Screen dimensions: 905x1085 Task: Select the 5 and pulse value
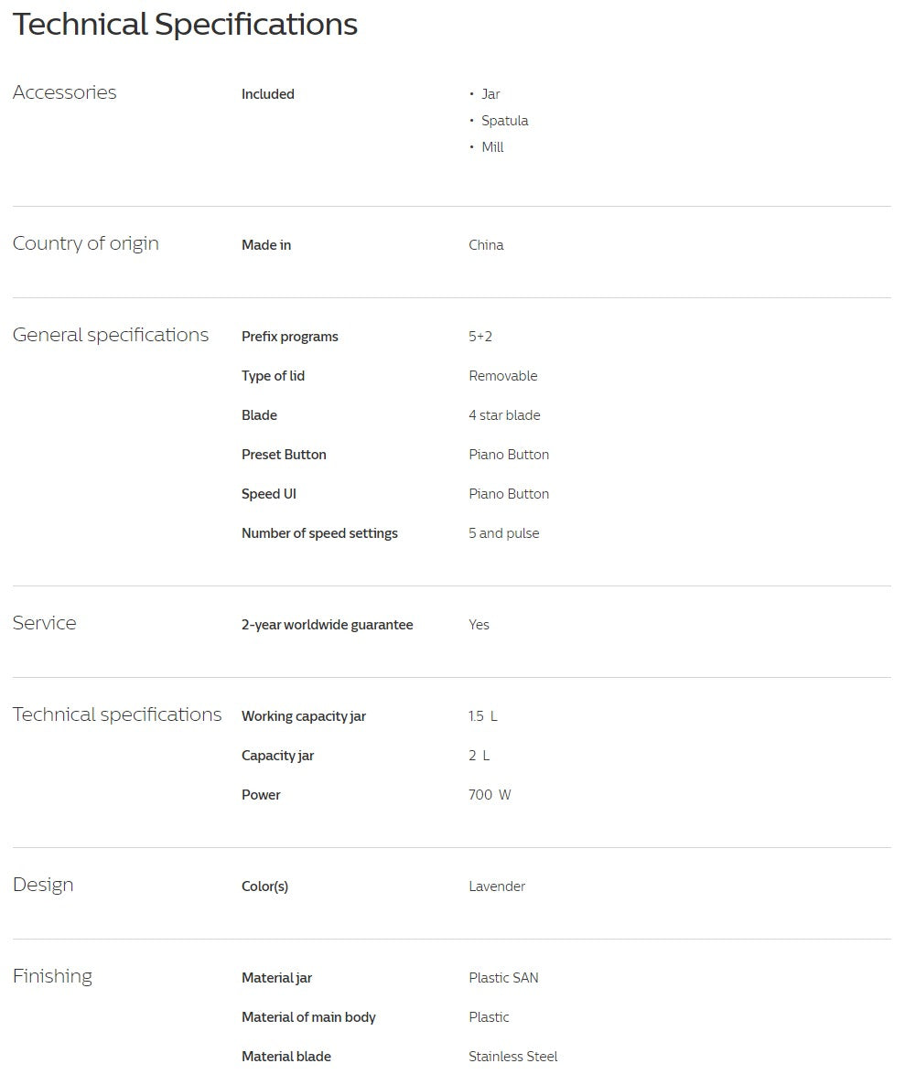point(503,533)
